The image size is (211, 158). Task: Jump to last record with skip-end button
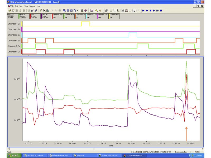click(161, 11)
